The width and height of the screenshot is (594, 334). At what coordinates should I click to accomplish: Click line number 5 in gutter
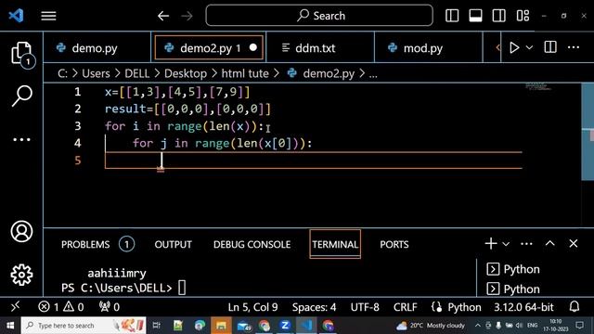pyautogui.click(x=77, y=161)
